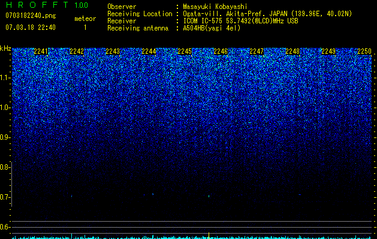Click the 0.6 kHz axis label
Viewport: 377px width, 239px height.
click(5, 227)
